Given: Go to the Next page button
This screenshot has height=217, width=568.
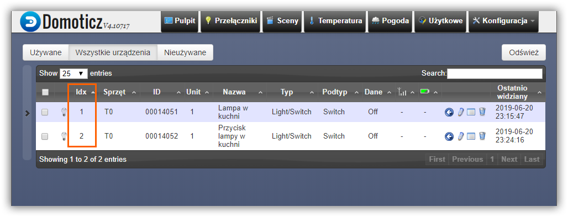Looking at the screenshot, I should (509, 159).
